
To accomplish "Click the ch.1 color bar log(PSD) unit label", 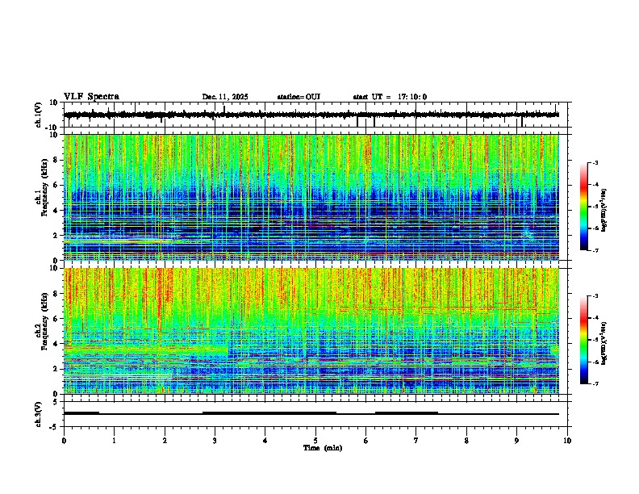I will 604,211.
